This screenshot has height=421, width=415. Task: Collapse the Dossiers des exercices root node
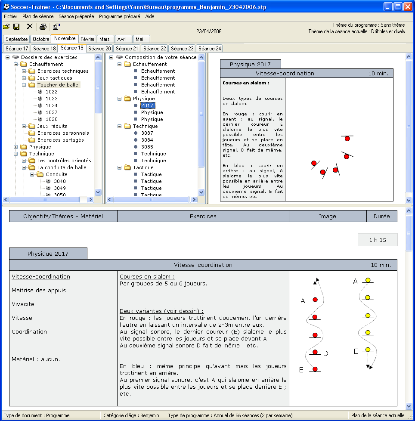click(7, 57)
